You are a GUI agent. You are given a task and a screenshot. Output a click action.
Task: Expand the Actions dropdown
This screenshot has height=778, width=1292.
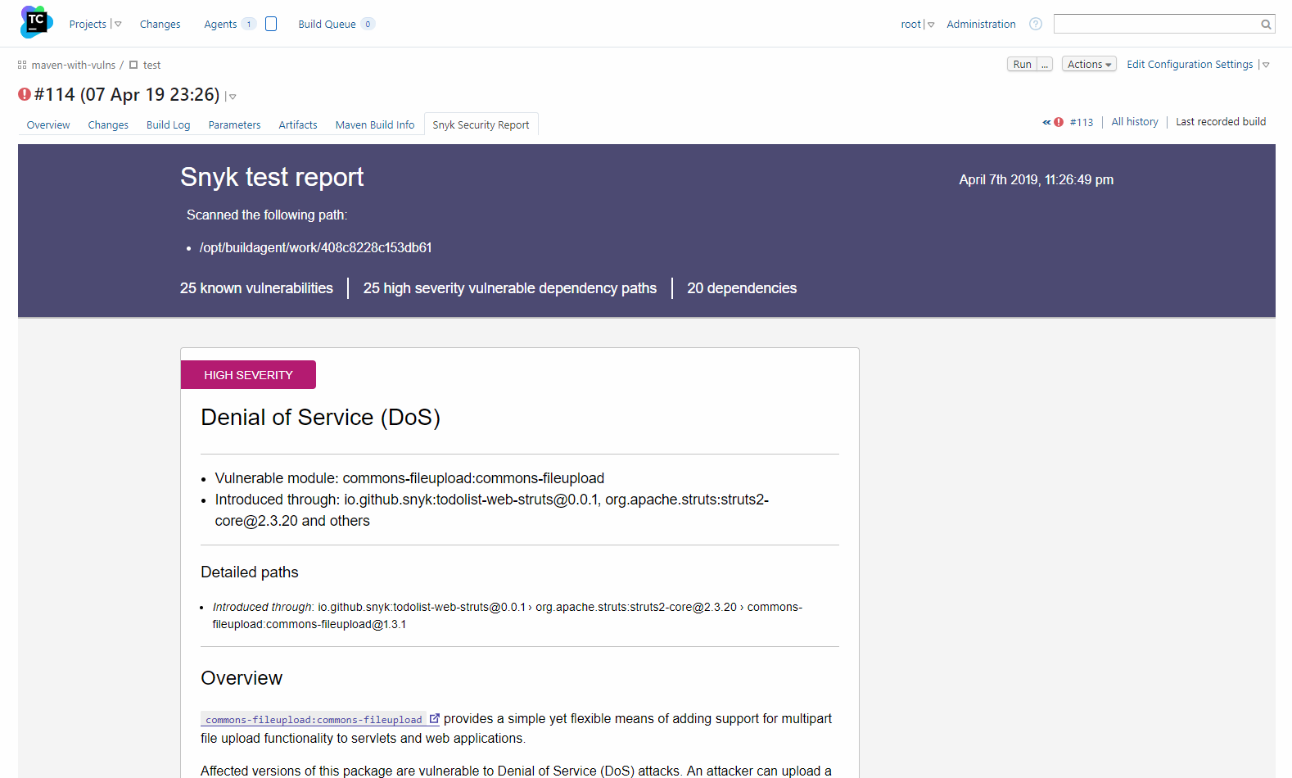point(1089,64)
